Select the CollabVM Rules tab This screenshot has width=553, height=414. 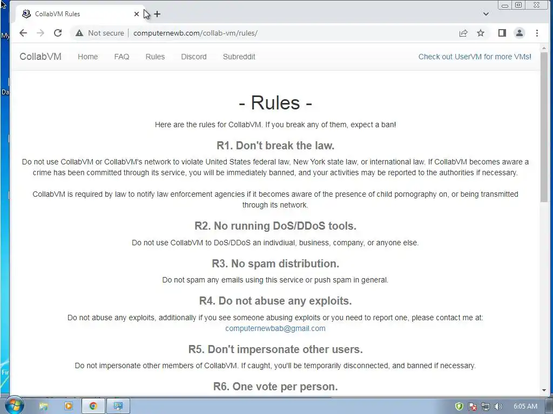point(80,14)
